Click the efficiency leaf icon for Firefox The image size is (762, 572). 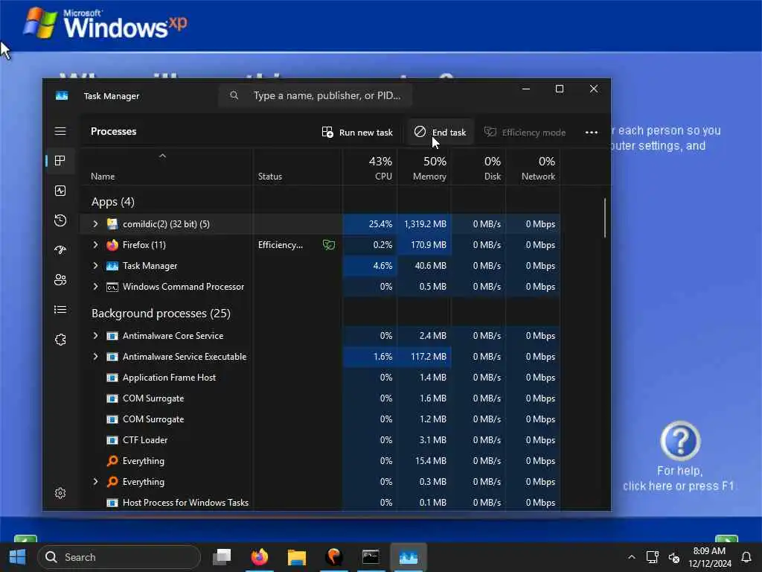pyautogui.click(x=329, y=245)
